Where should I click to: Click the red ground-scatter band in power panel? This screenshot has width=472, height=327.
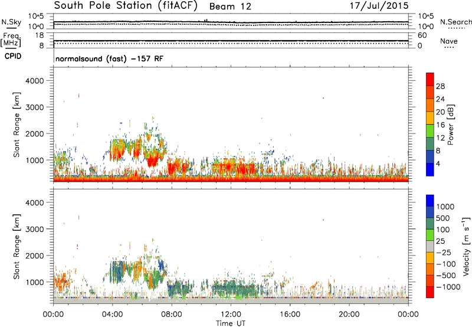pyautogui.click(x=231, y=179)
